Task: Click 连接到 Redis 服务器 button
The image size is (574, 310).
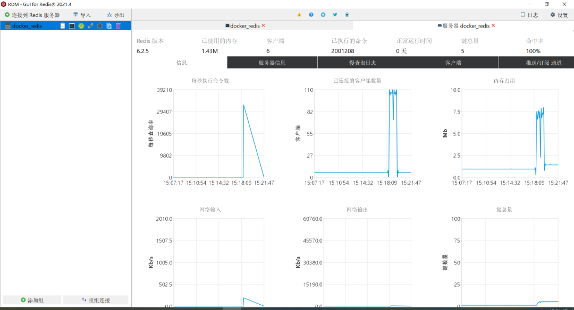Action: click(32, 15)
